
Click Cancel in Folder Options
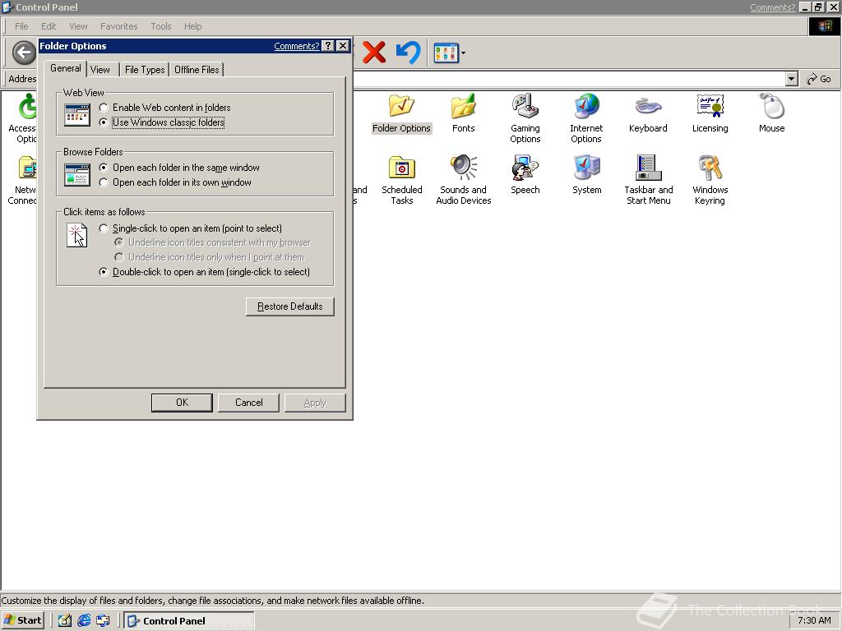248,403
